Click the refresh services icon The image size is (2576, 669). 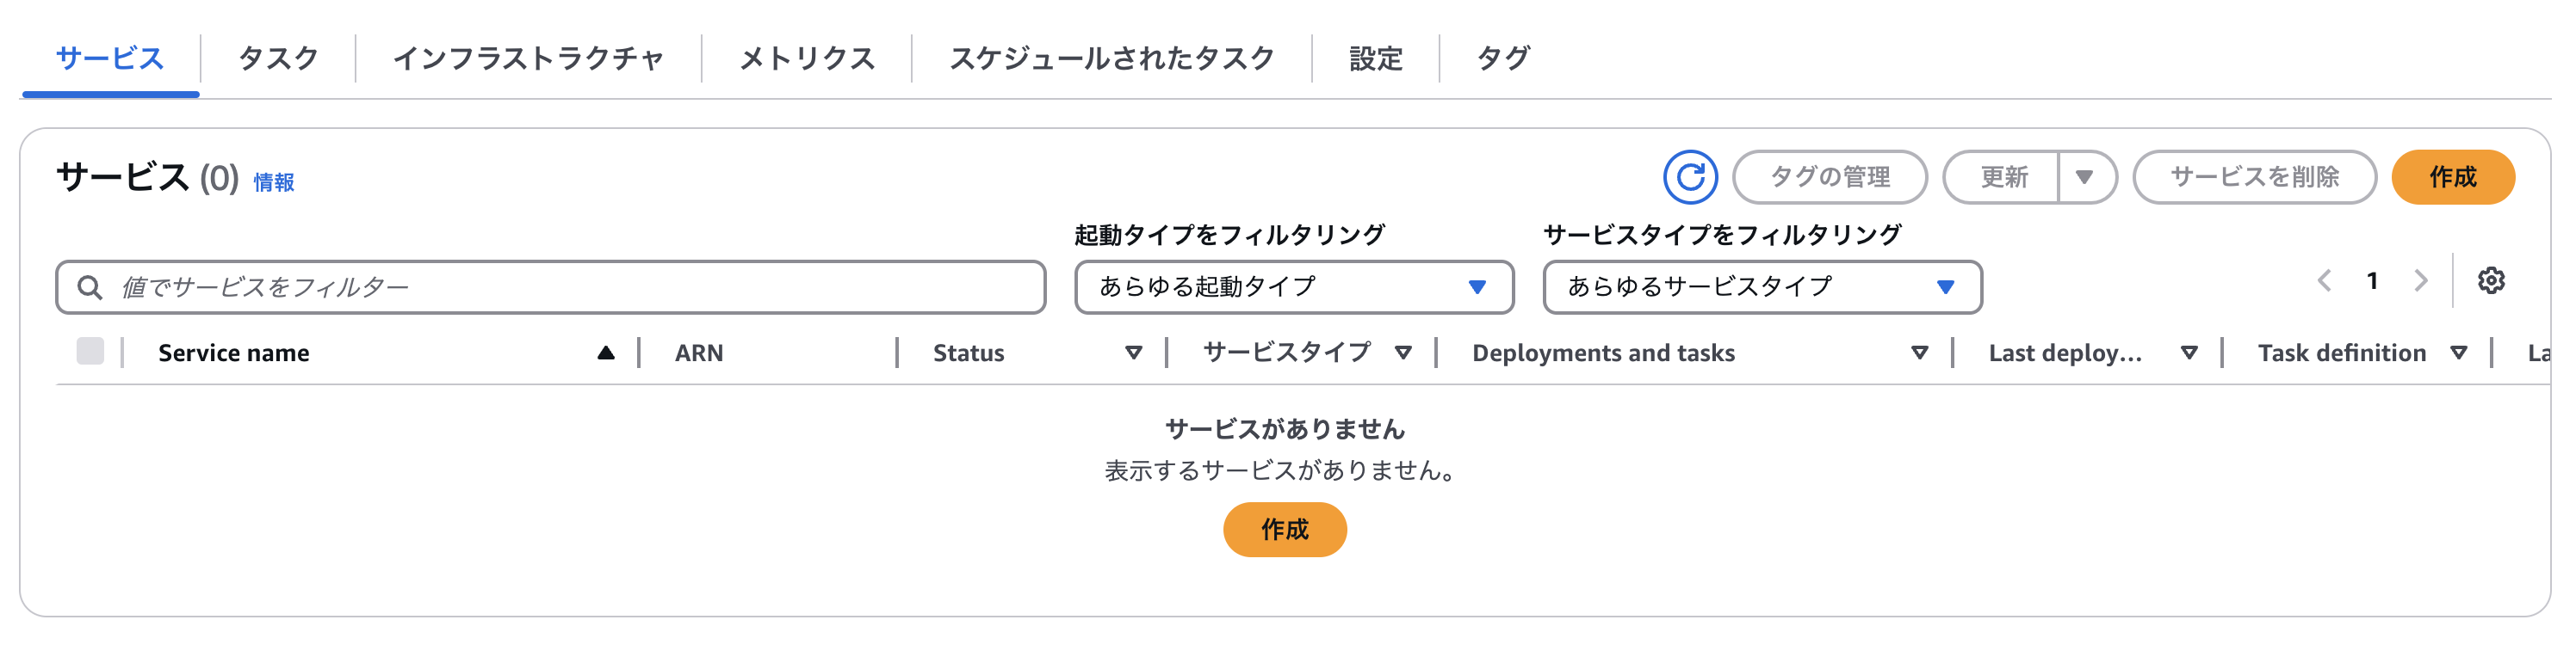(1689, 178)
